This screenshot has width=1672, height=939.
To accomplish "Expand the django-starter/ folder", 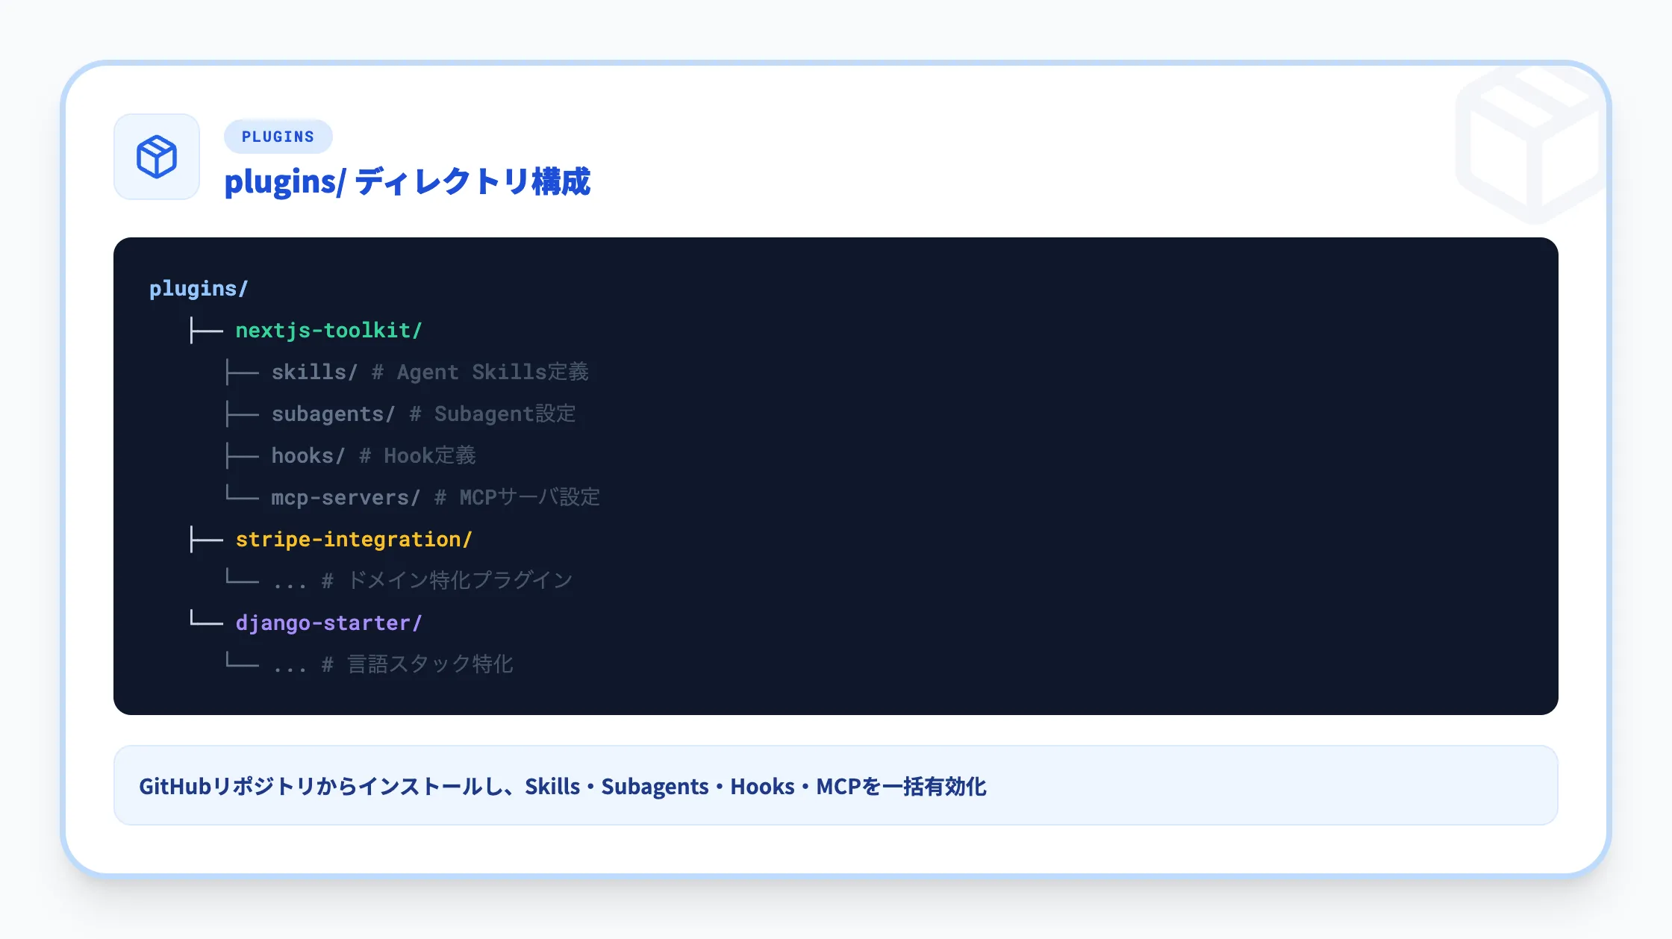I will click(x=328, y=623).
